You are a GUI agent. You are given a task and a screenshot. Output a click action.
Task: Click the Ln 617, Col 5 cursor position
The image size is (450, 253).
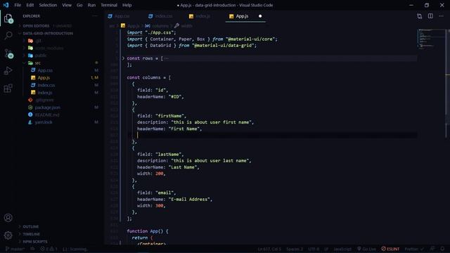tap(269, 249)
